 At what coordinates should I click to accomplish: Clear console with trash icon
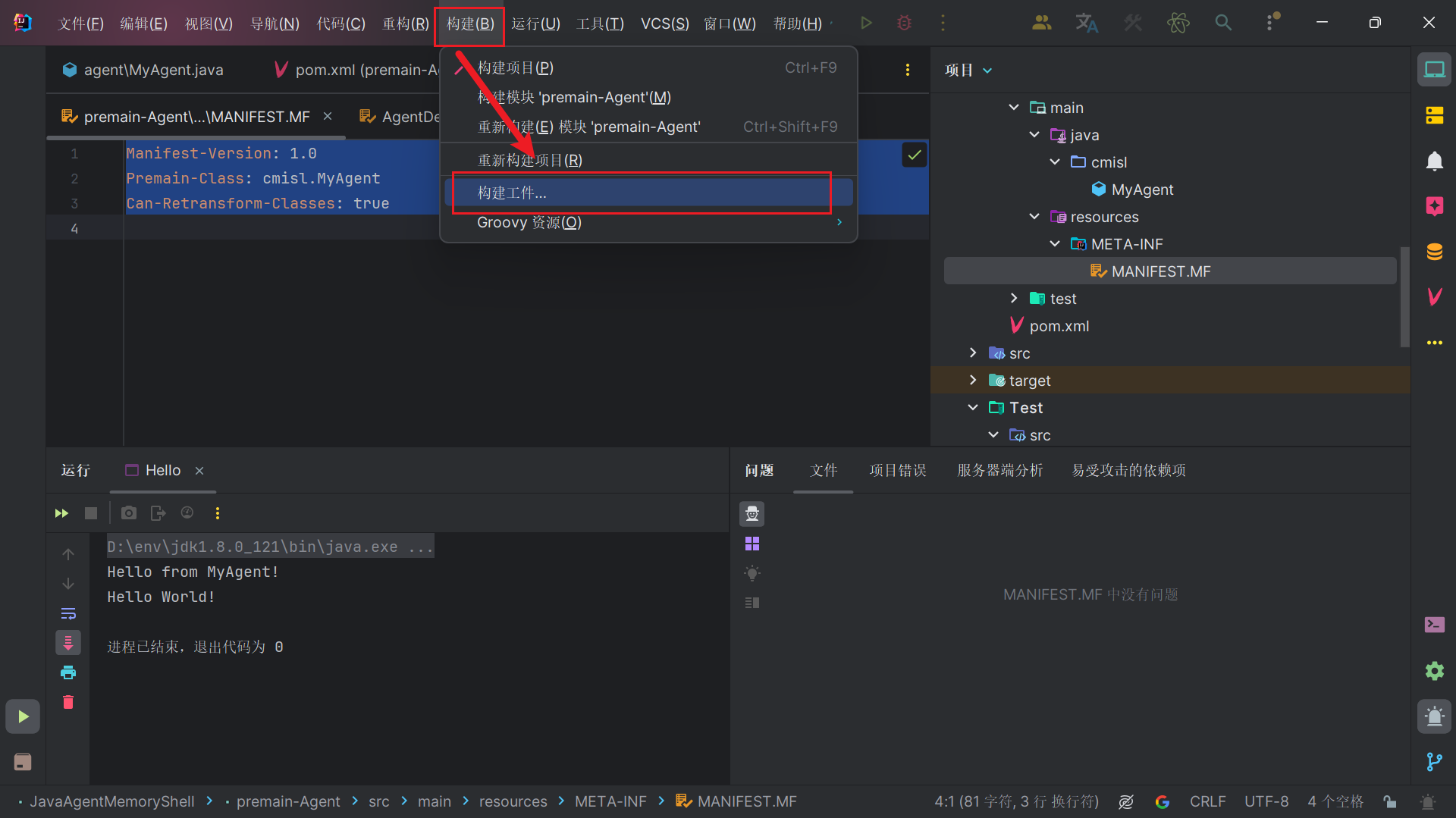click(68, 702)
